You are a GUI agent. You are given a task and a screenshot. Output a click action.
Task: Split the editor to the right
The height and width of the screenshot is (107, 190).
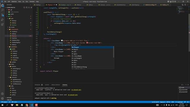[x=185, y=5]
